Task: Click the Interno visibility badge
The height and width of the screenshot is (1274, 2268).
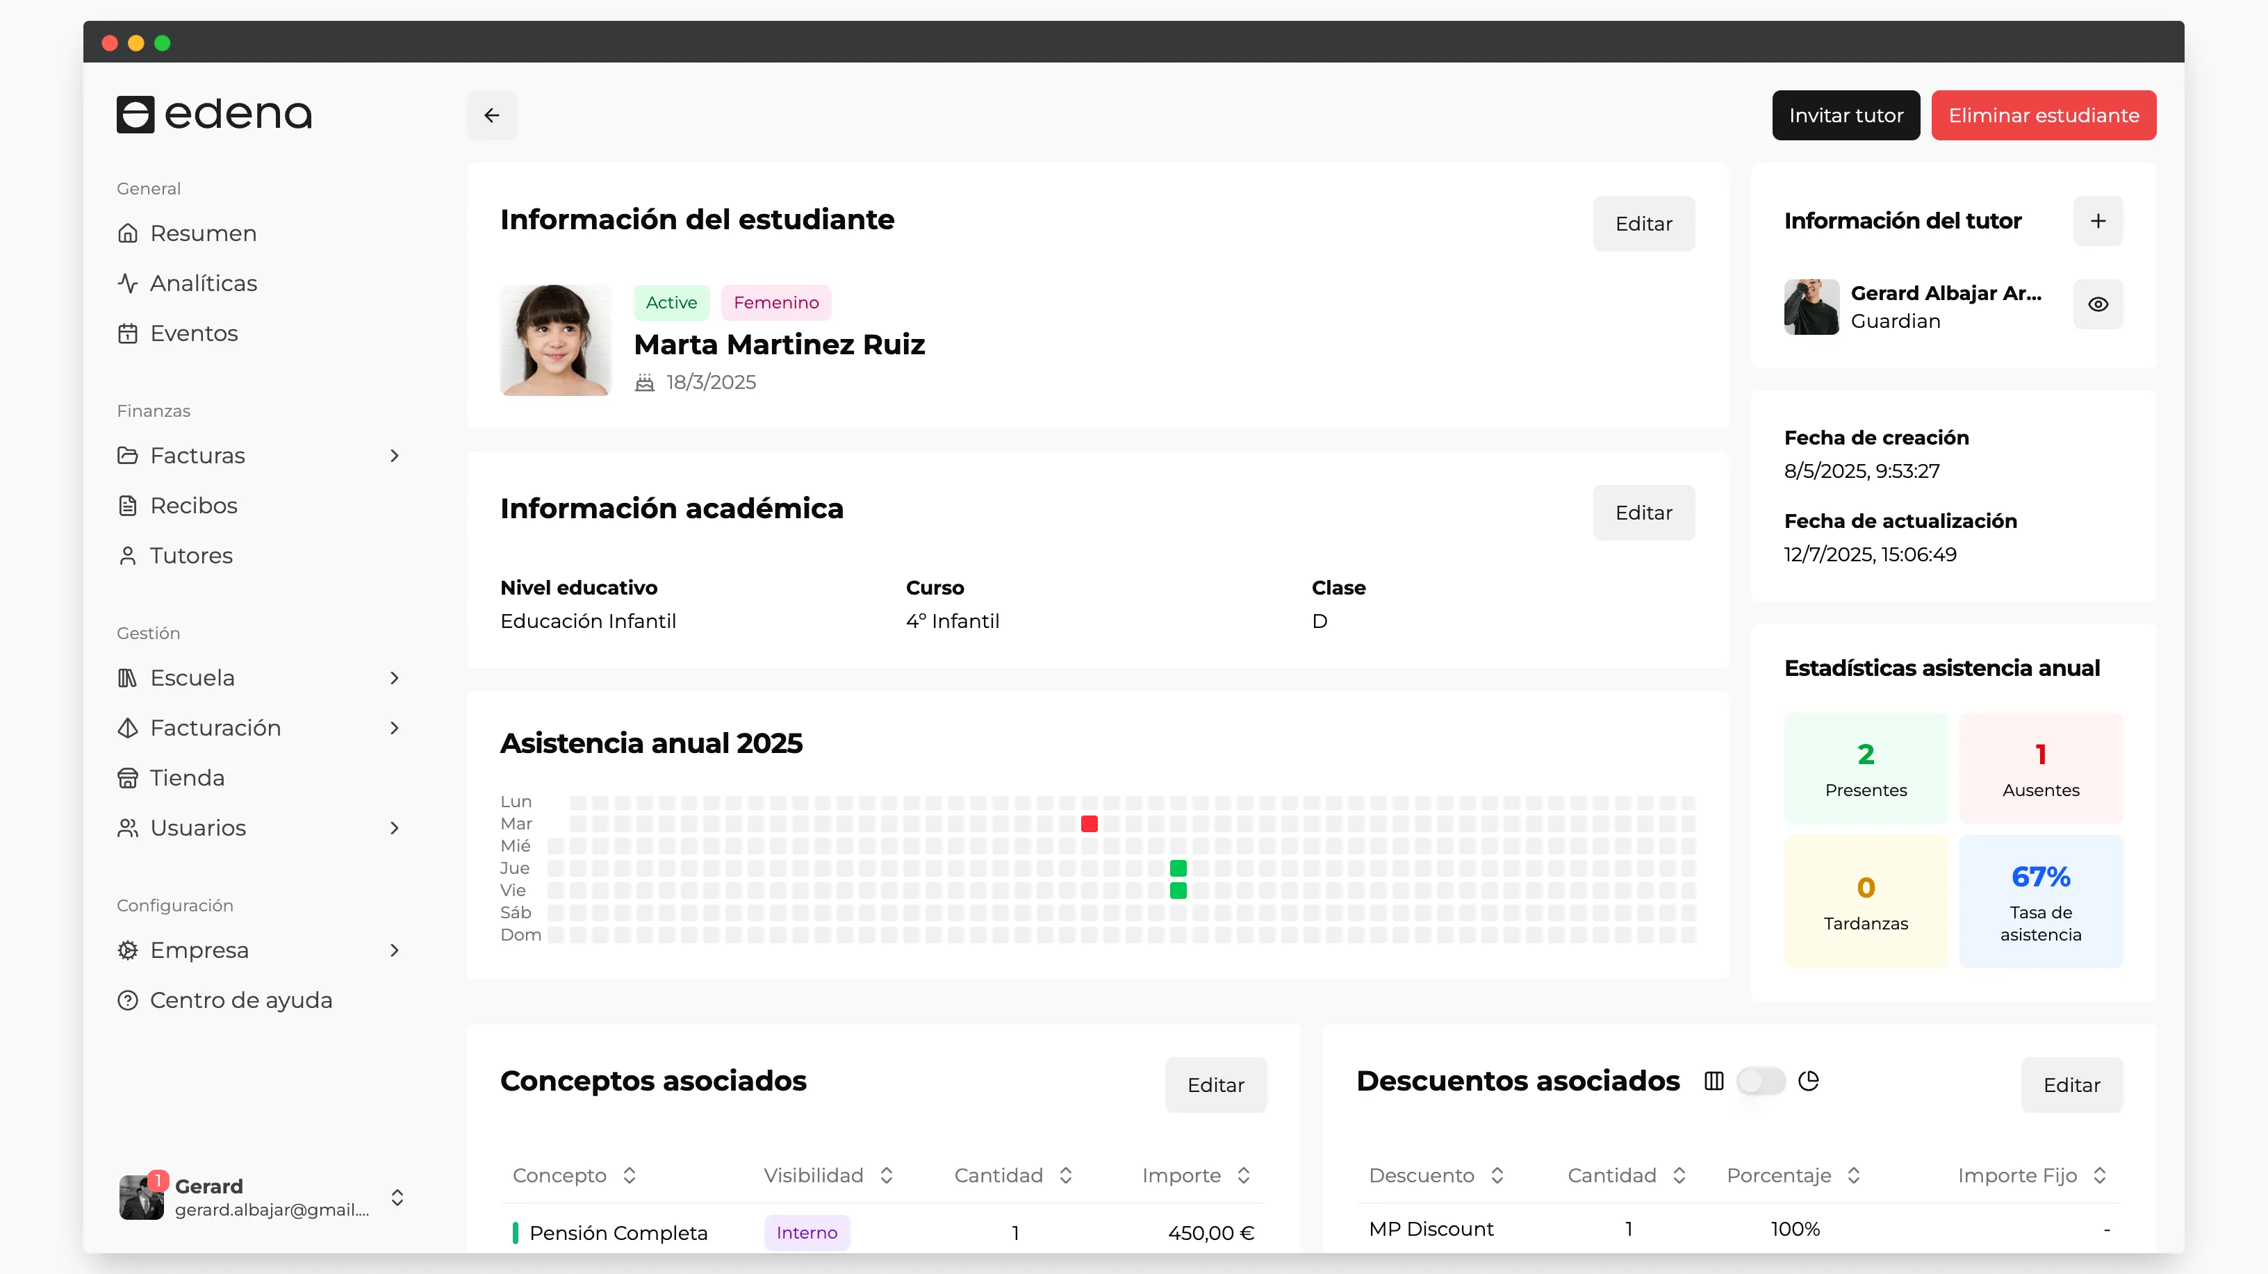Action: [x=807, y=1232]
